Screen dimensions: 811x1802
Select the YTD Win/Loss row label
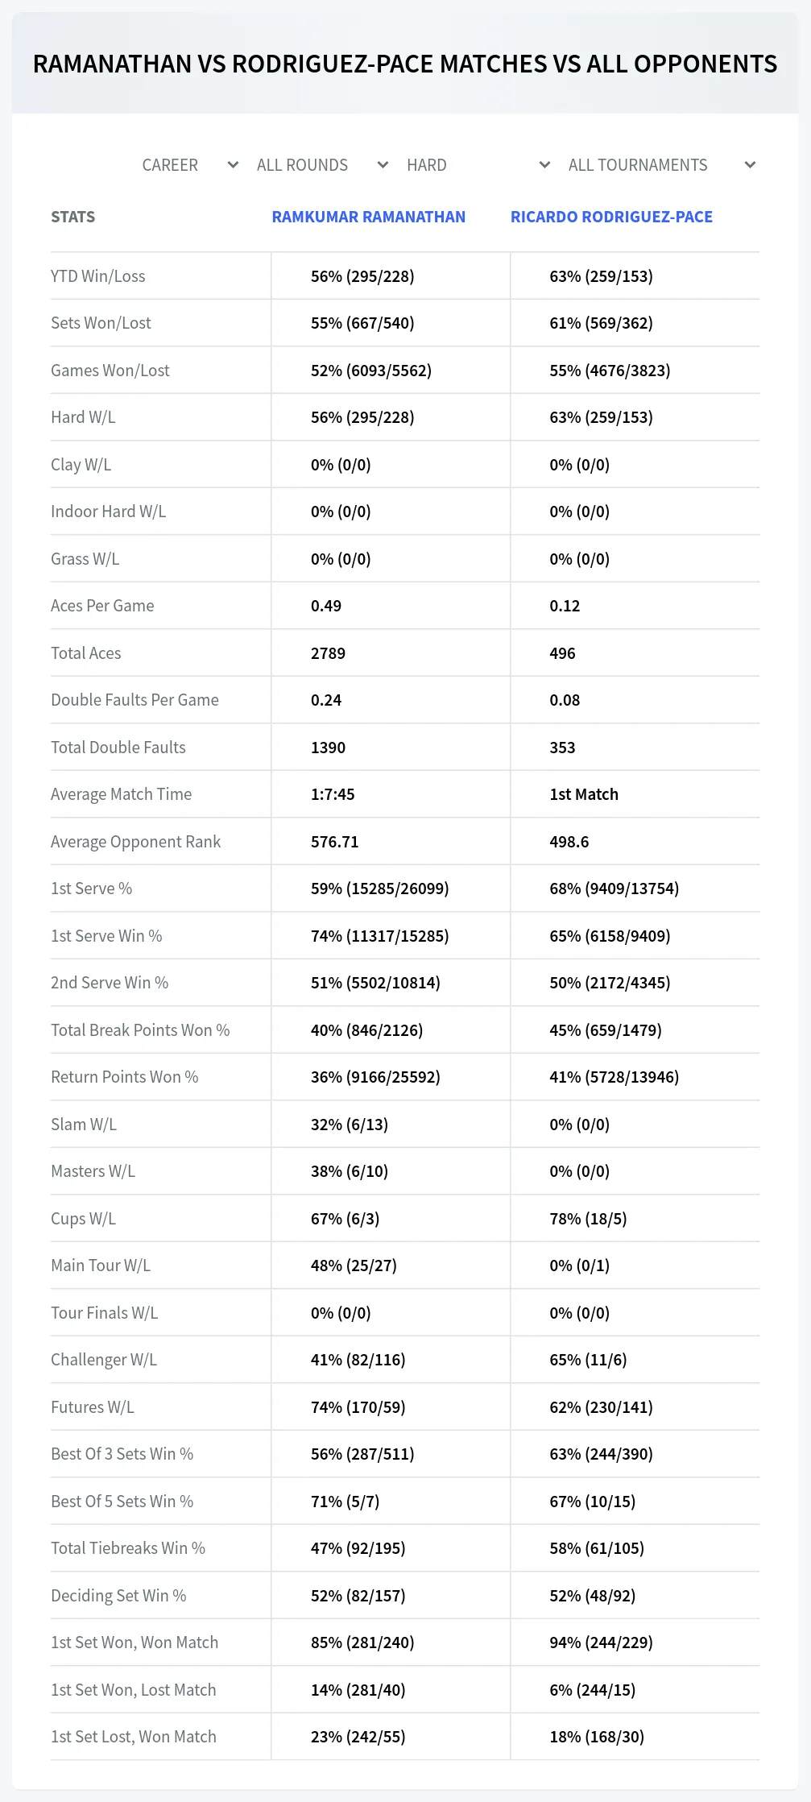point(98,276)
